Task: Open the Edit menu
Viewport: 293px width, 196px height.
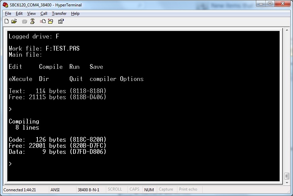Action: click(19, 13)
